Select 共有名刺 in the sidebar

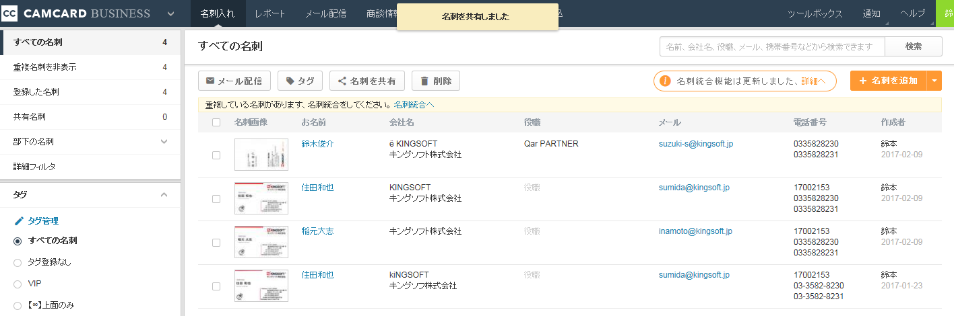(90, 117)
